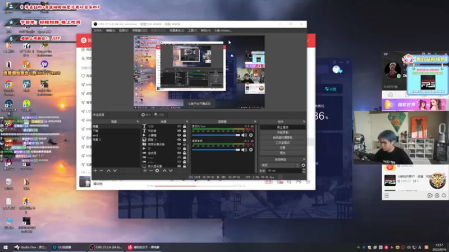The height and width of the screenshot is (252, 449).
Task: Open 桌面音频 audio settings gear
Action: pyautogui.click(x=251, y=150)
